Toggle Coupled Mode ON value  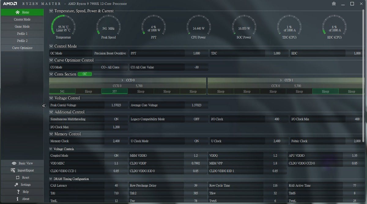(x=116, y=156)
